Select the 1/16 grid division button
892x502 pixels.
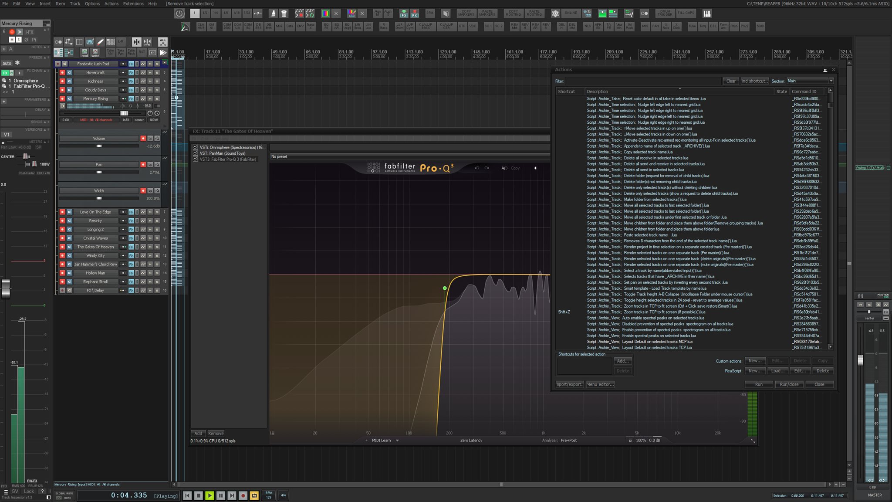pos(237,14)
